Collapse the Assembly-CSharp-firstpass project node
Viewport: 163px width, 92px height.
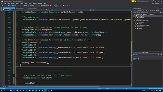(x=134, y=25)
